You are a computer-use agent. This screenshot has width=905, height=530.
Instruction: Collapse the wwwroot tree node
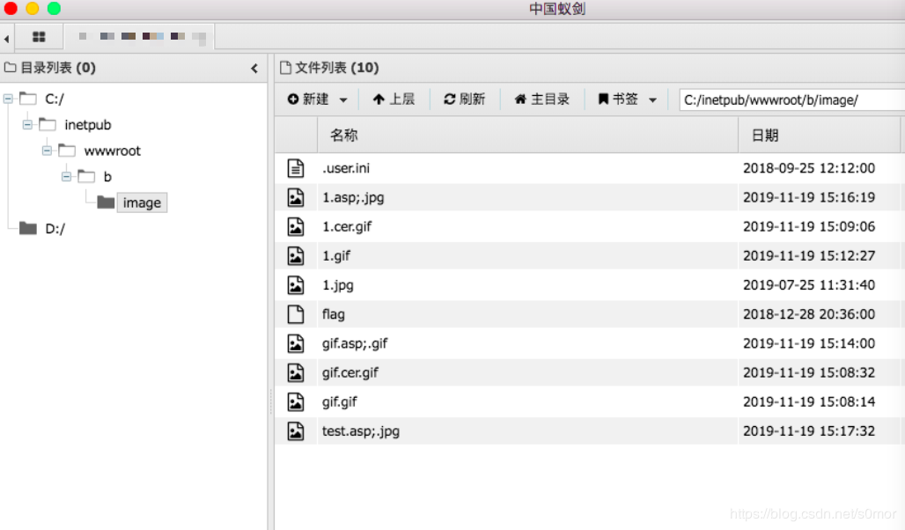[47, 151]
